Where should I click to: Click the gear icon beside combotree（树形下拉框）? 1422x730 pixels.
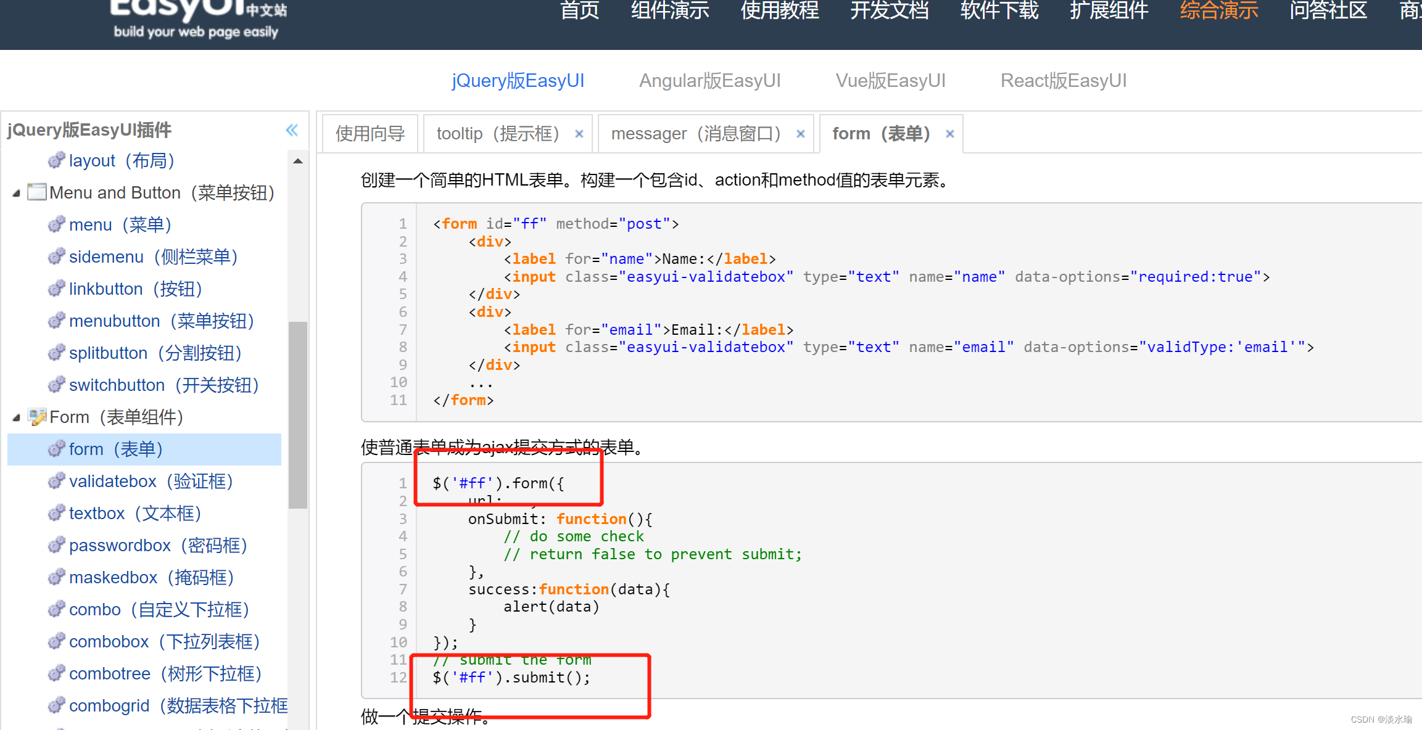click(56, 673)
